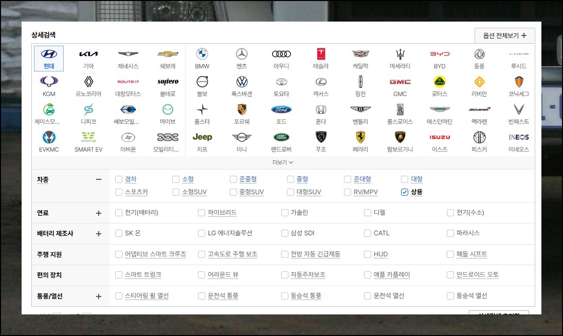563x336 pixels.
Task: Pick the Aston Martin (애스턴마틴) logo
Action: point(440,109)
